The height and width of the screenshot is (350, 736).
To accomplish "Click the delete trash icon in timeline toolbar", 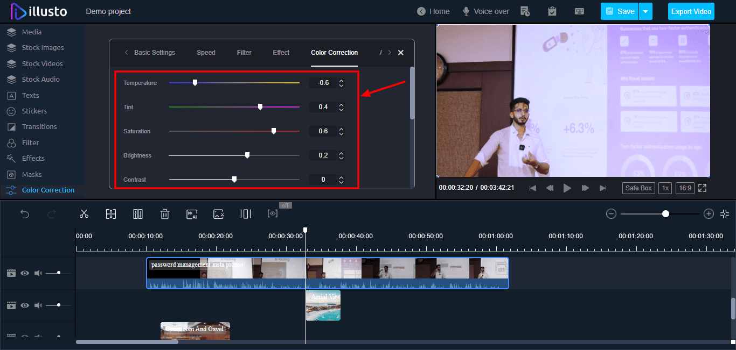I will (165, 214).
